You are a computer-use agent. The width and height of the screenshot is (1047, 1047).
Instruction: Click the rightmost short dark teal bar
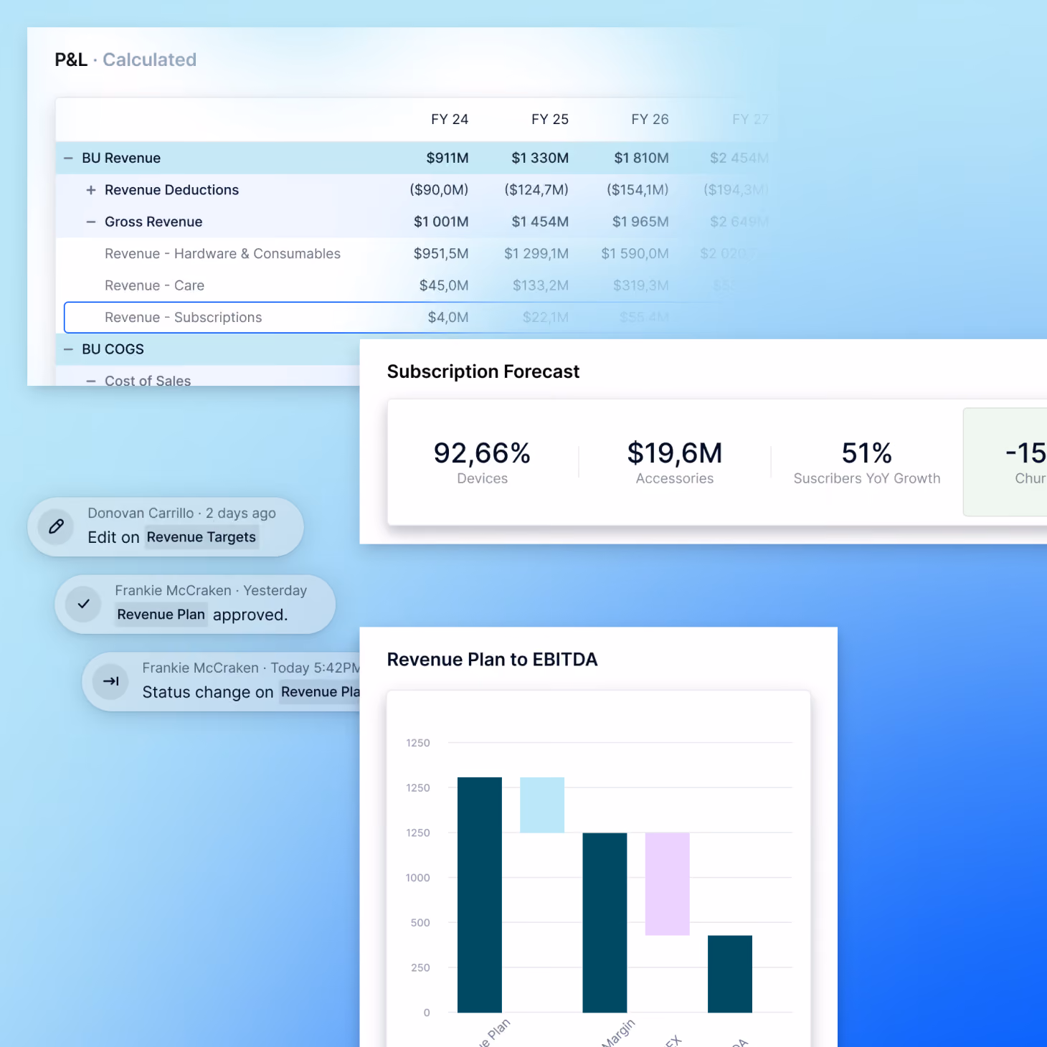tap(730, 974)
